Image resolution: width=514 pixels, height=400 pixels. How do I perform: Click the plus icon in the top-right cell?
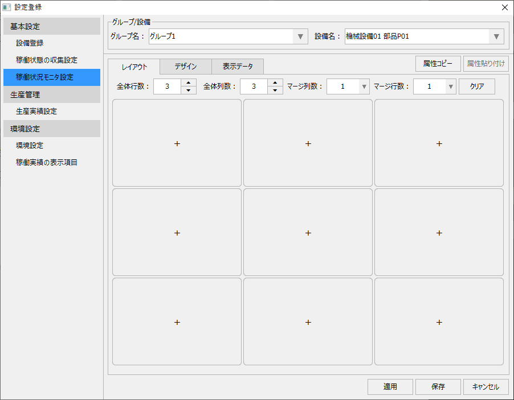tap(439, 143)
